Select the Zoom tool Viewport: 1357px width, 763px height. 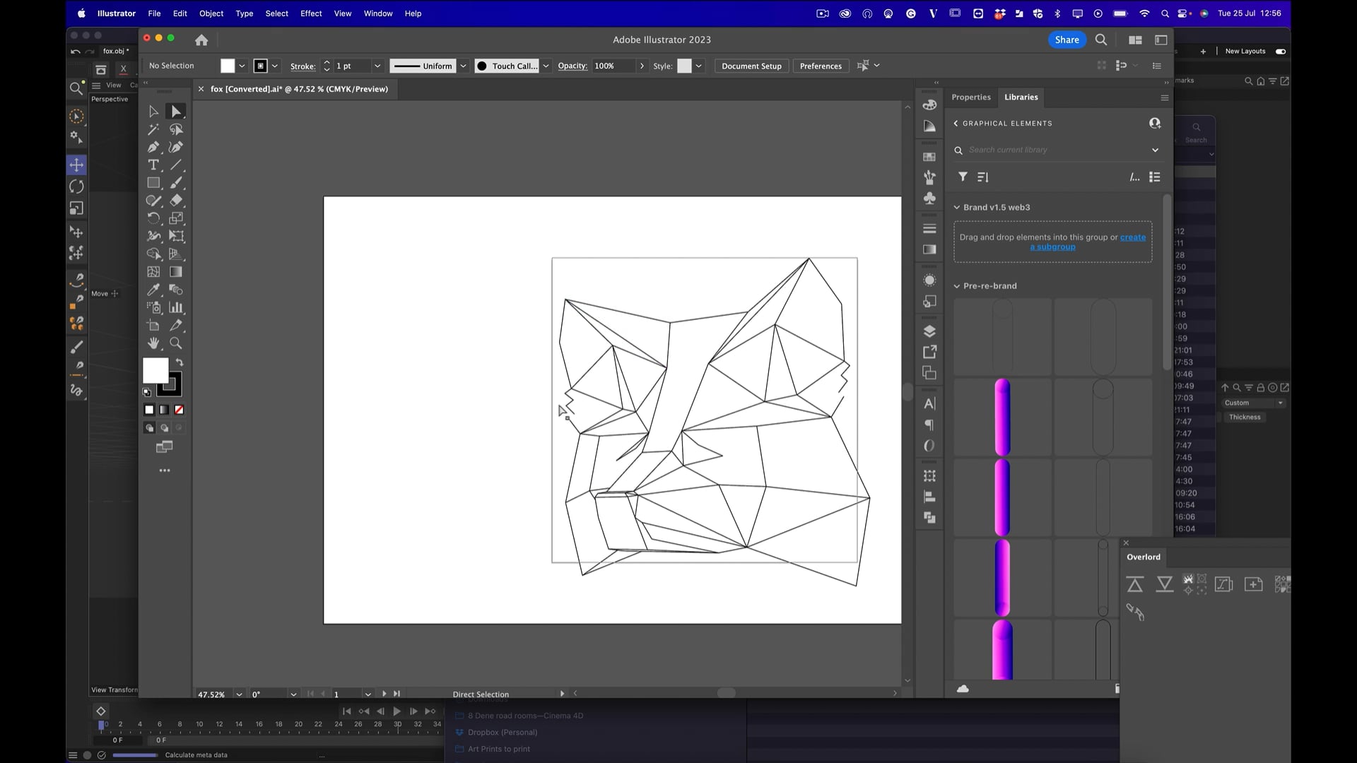coord(176,343)
